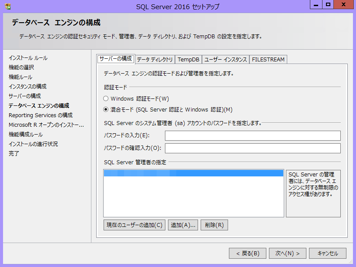356x267 pixels.
Task: Select the highlighted administrator entry in list
Action: [193, 173]
